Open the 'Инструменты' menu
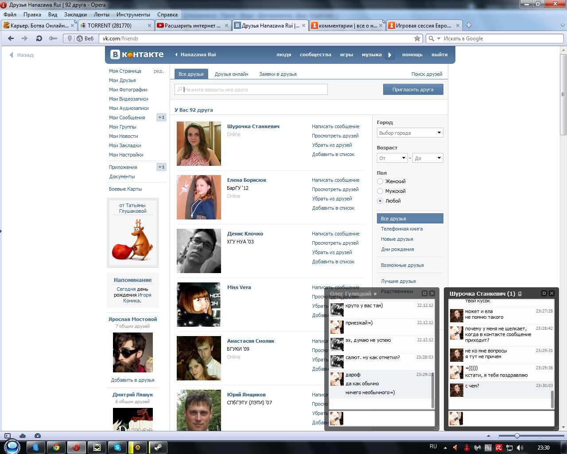Viewport: 567px width, 454px height. [x=133, y=15]
